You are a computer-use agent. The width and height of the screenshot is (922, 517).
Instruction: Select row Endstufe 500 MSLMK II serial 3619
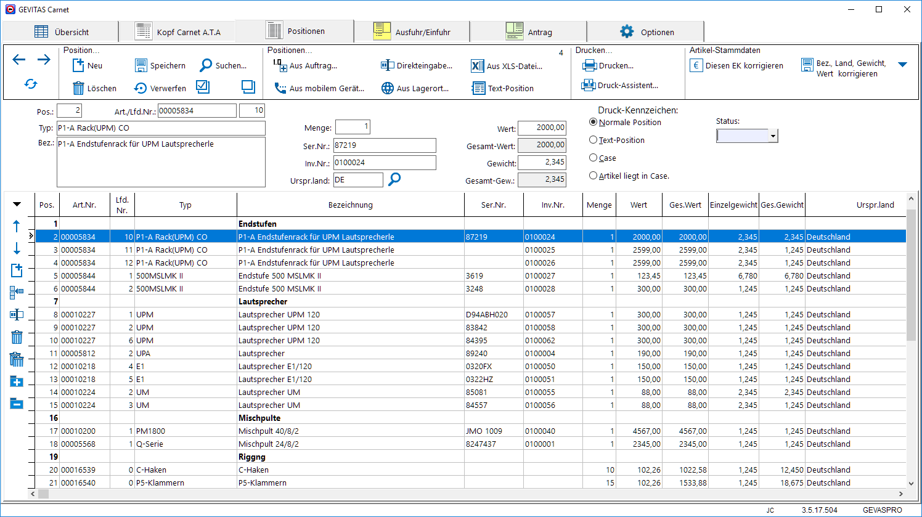(471, 275)
